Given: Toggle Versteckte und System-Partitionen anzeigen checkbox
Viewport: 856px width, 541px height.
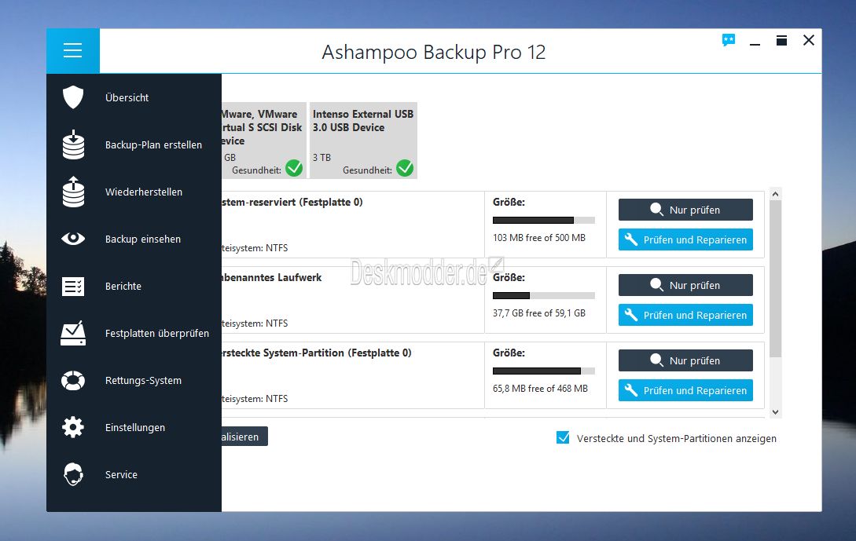Looking at the screenshot, I should coord(563,438).
